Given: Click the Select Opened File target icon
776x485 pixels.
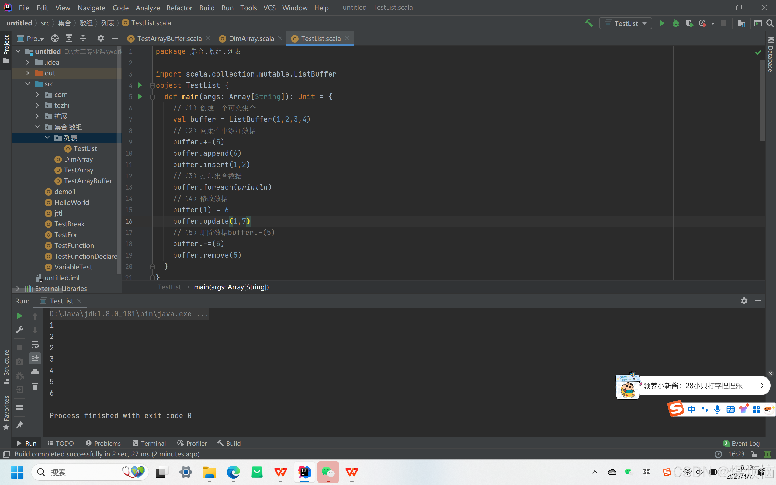Looking at the screenshot, I should pyautogui.click(x=55, y=39).
